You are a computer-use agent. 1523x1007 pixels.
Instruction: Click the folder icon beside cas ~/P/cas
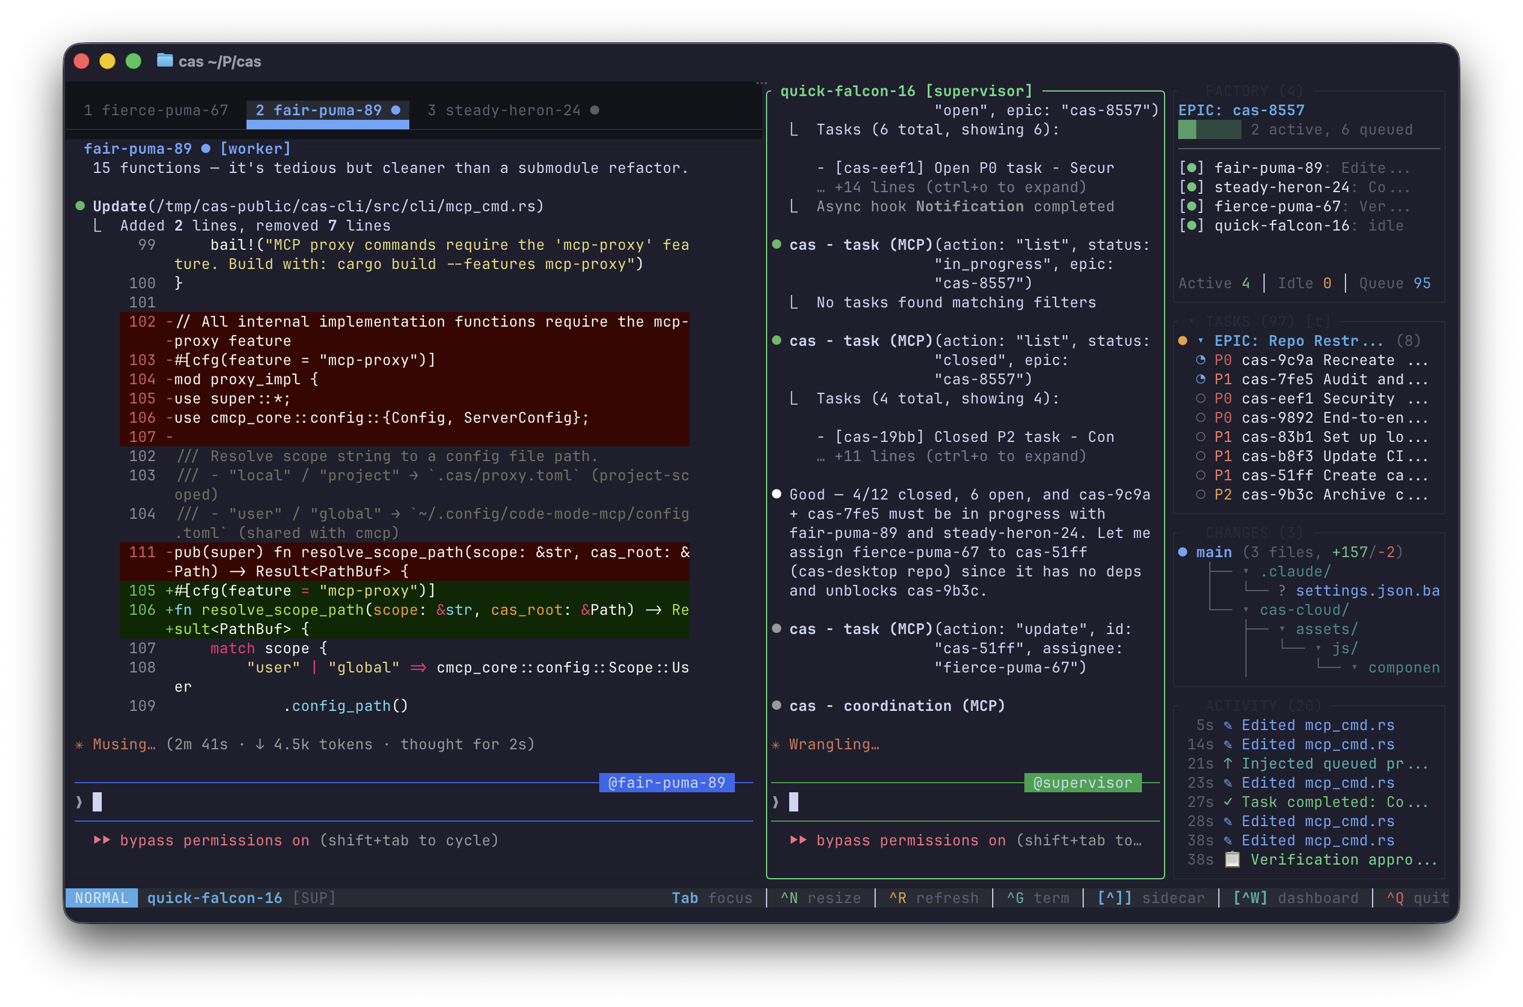click(x=165, y=61)
